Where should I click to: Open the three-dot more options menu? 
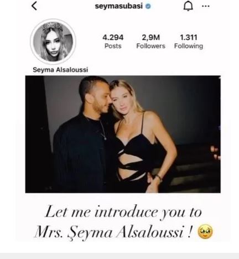pyautogui.click(x=206, y=6)
